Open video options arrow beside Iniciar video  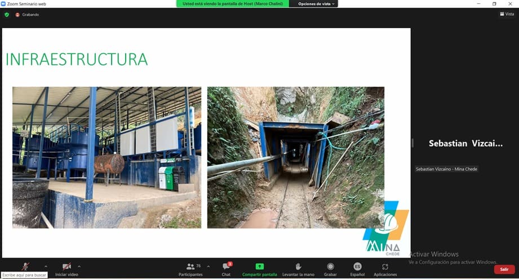tap(79, 267)
